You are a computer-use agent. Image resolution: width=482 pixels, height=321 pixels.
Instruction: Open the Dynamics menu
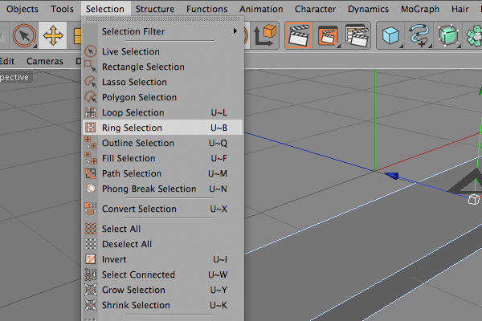[x=368, y=9]
